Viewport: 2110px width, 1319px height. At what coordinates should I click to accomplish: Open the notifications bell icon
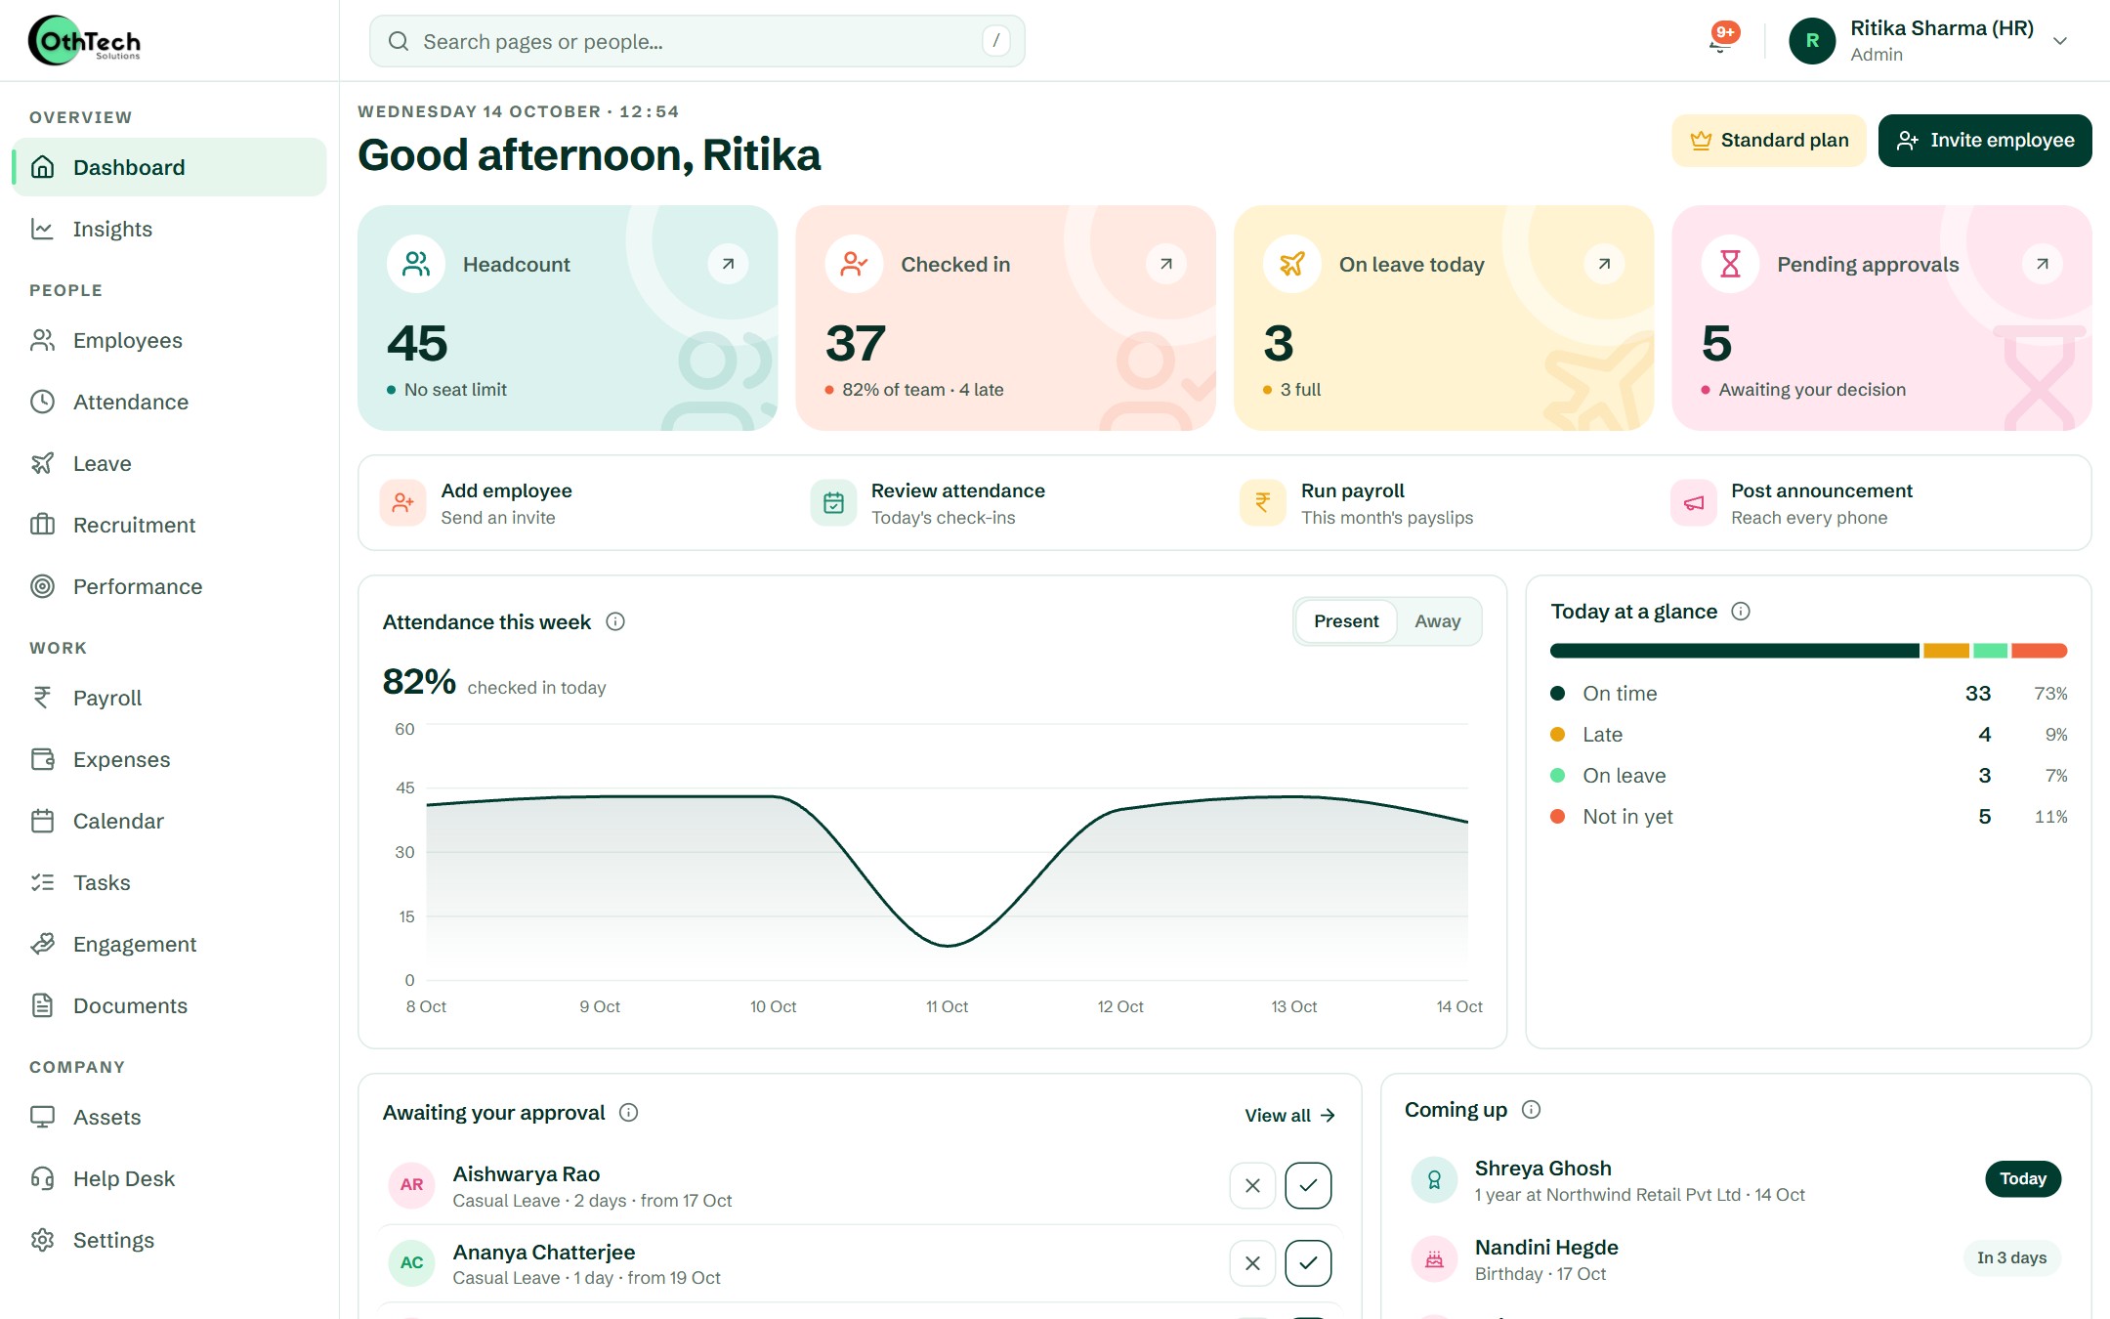point(1720,40)
